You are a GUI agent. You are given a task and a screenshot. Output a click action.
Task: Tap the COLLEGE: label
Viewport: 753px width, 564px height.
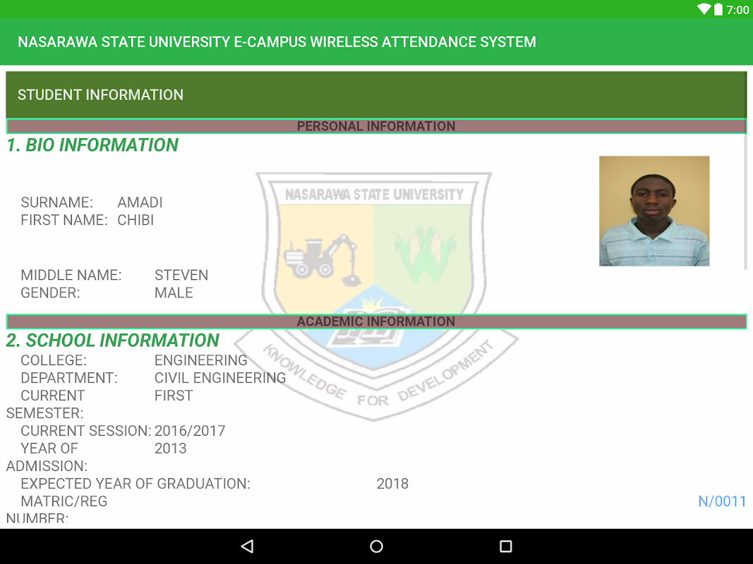pyautogui.click(x=54, y=360)
